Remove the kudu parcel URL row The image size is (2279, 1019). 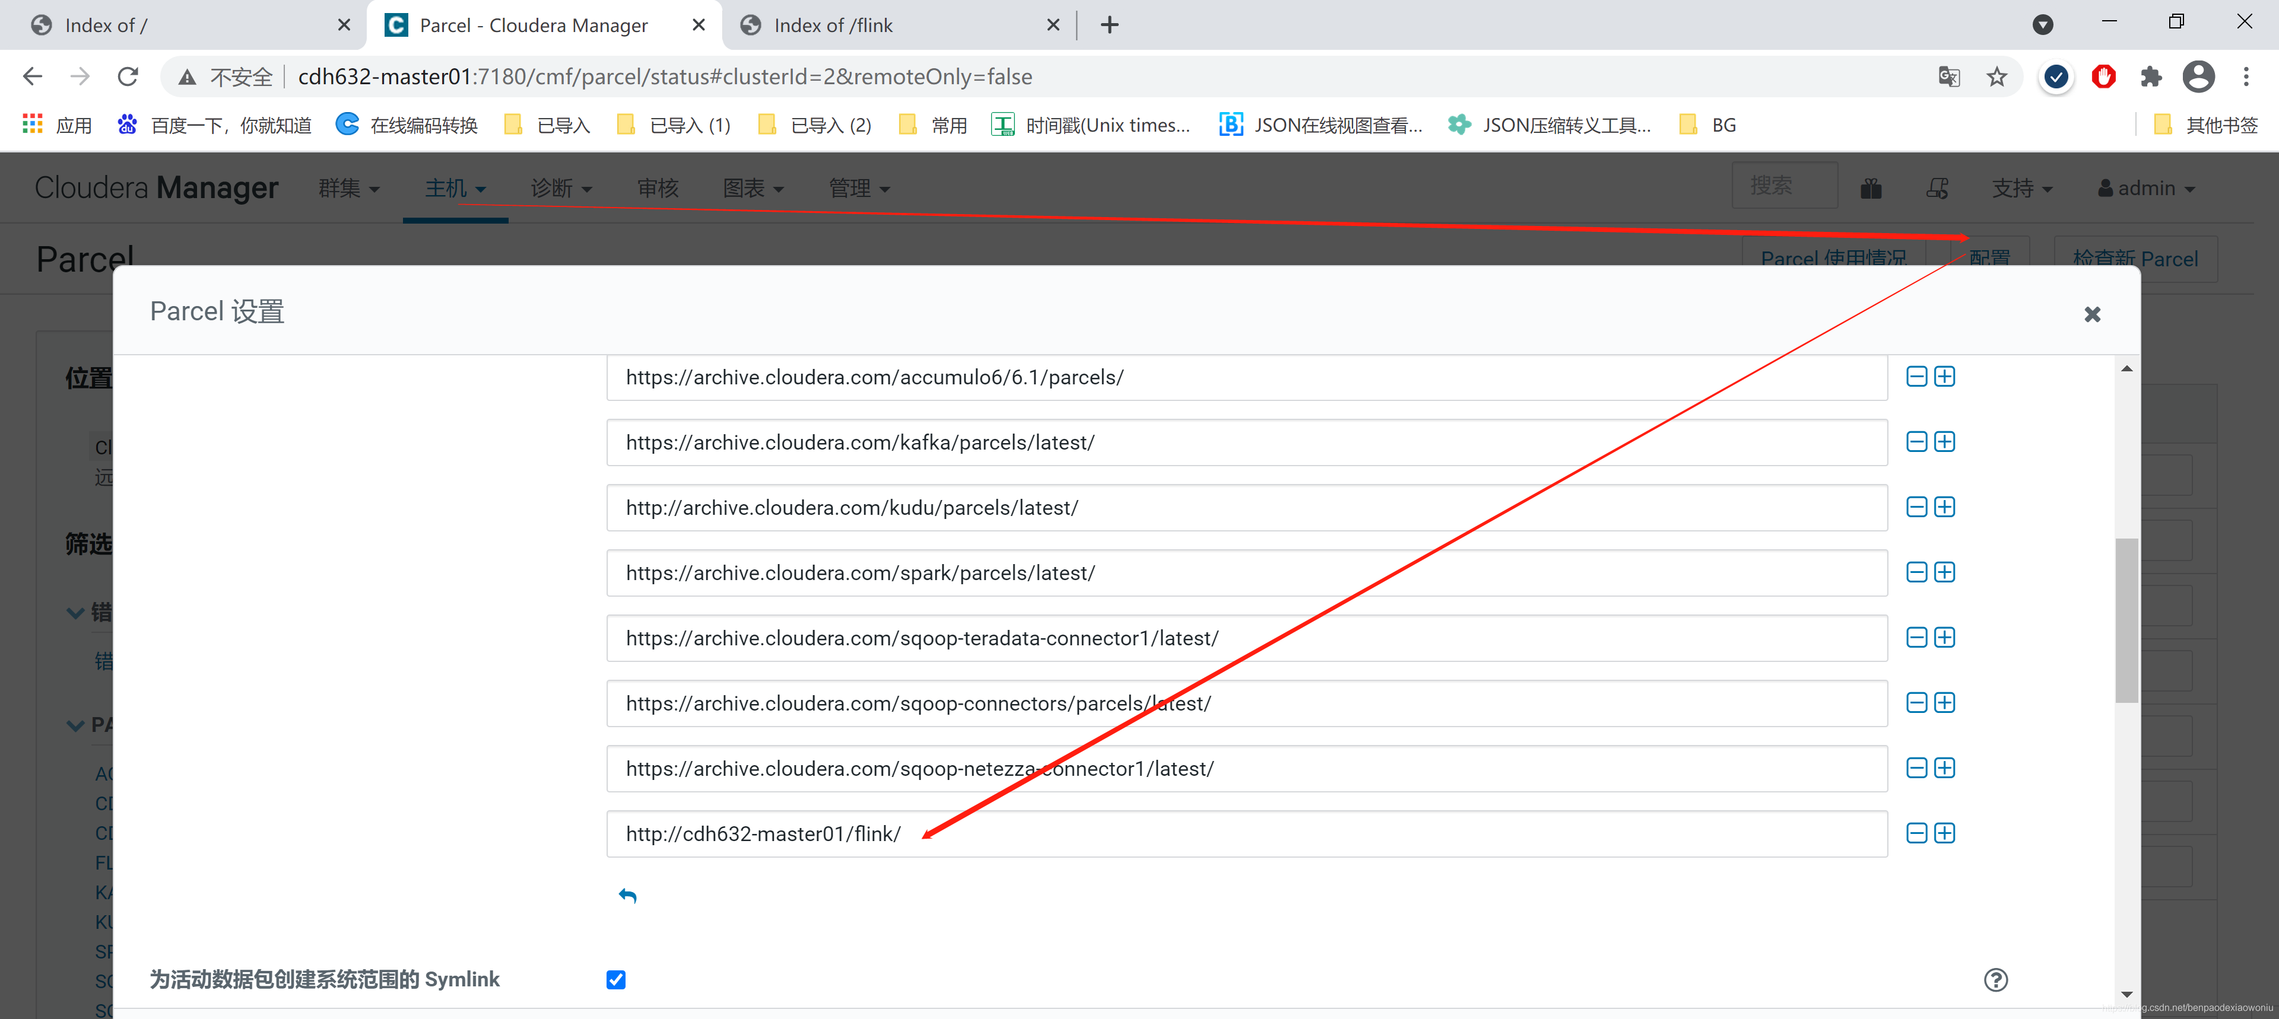1916,507
